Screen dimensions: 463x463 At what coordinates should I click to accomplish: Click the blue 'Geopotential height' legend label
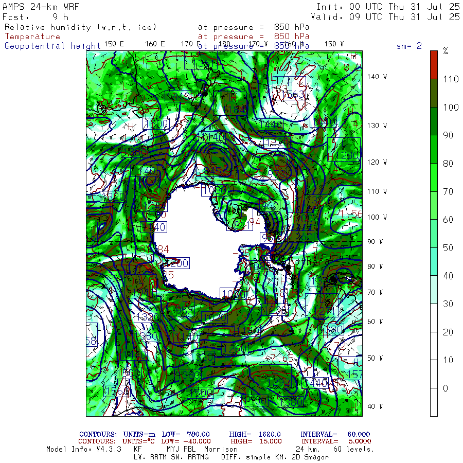click(52, 46)
